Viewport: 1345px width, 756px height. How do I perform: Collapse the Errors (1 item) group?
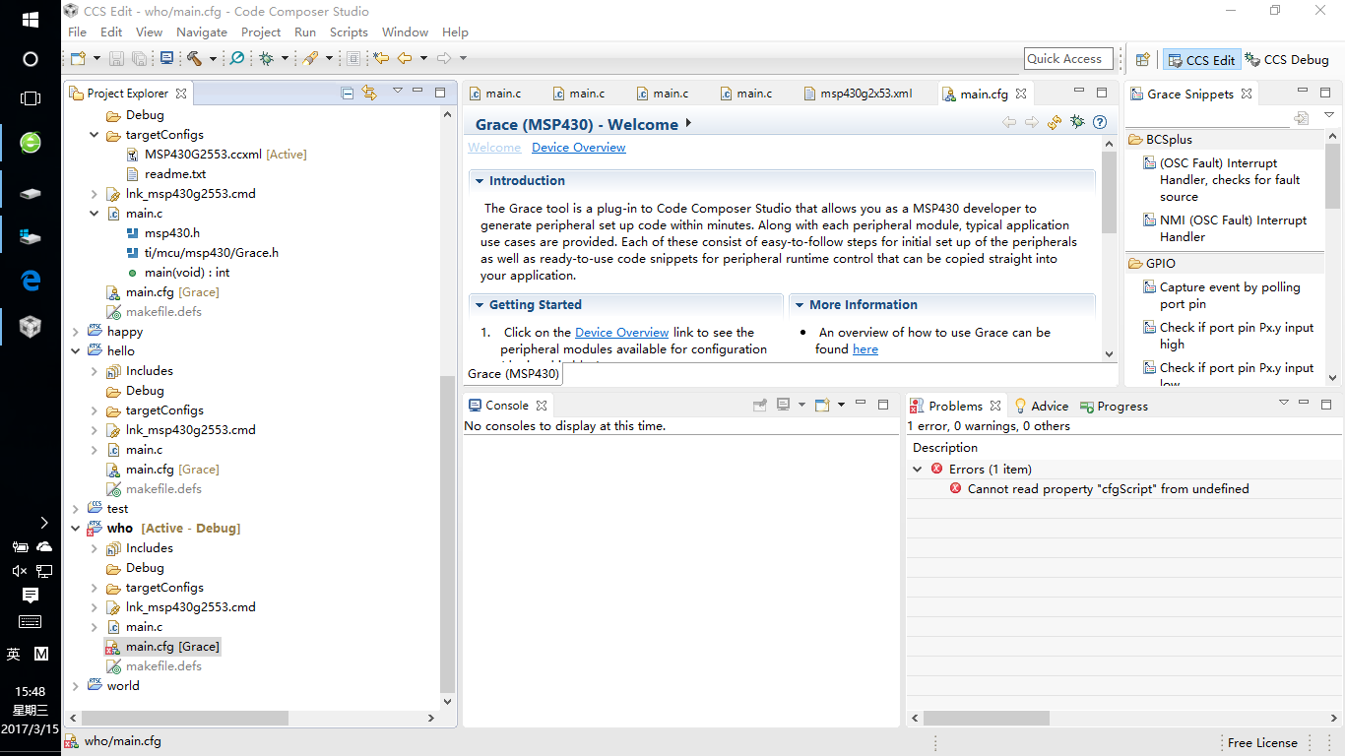[x=918, y=470]
